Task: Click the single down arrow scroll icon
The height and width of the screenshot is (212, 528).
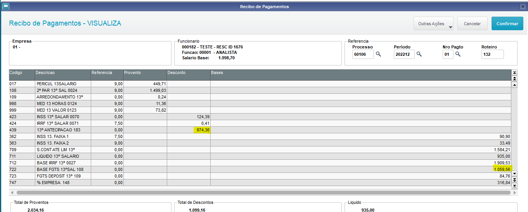Action: (514, 174)
